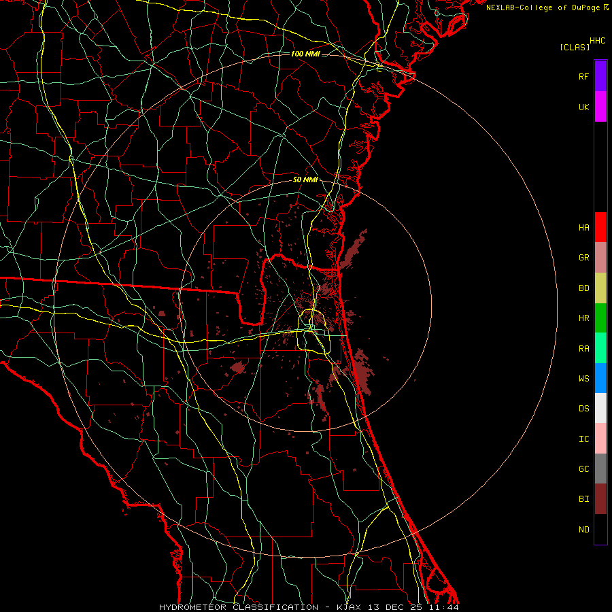
Task: Click the WS blue legend swatch
Action: coord(600,378)
